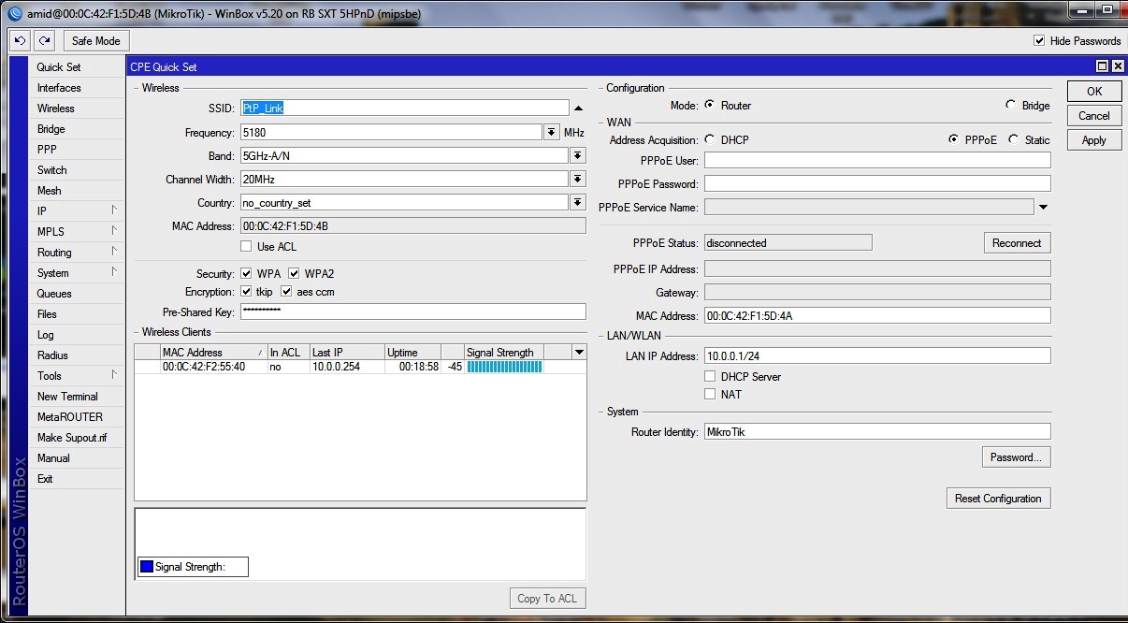Restore the CPE Quick Set window
This screenshot has height=623, width=1128.
coord(1102,66)
